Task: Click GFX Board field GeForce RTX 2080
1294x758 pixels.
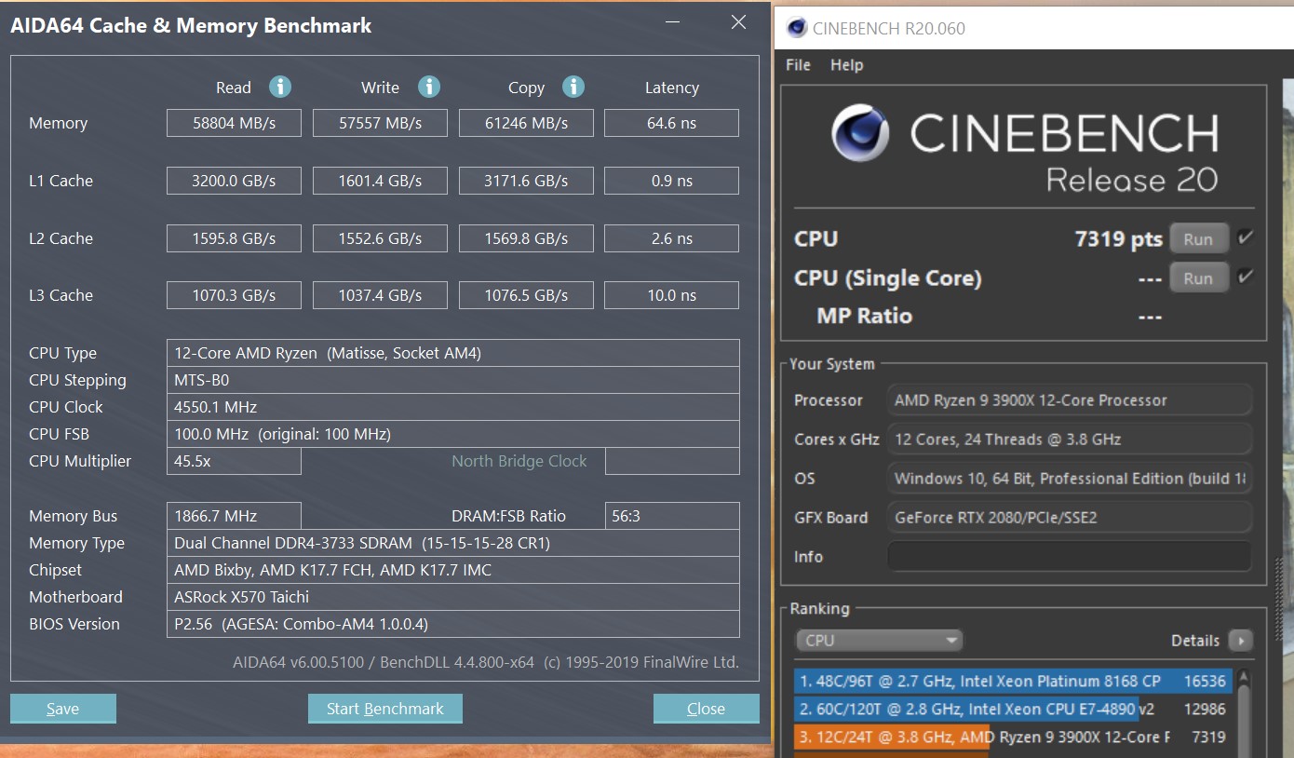Action: [1070, 518]
